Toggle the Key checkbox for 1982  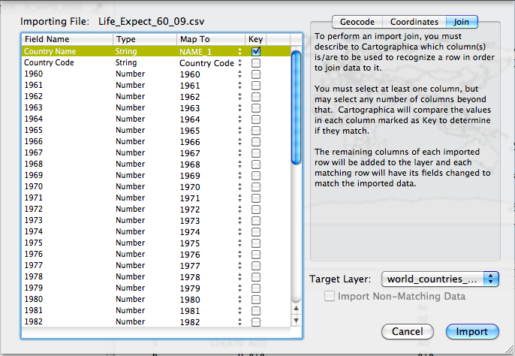256,321
